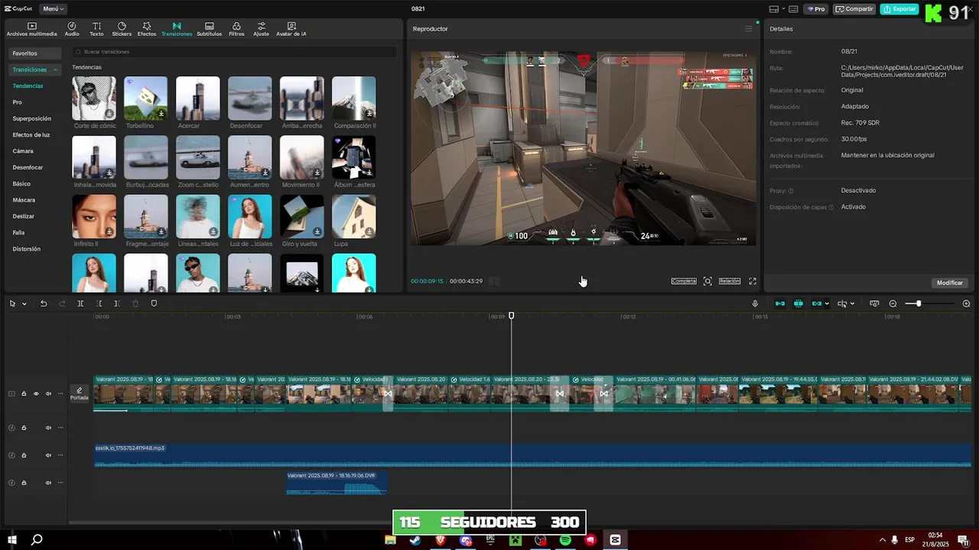Mute the main video track
The image size is (979, 550).
(x=48, y=394)
